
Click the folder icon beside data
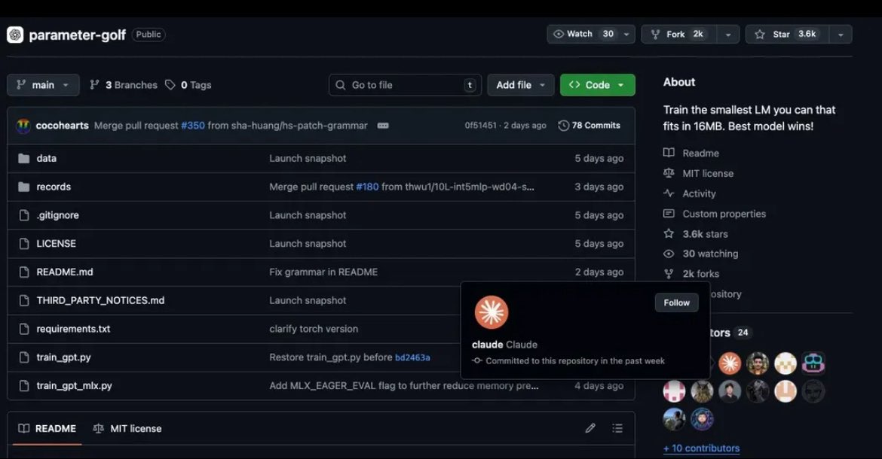[x=23, y=158]
